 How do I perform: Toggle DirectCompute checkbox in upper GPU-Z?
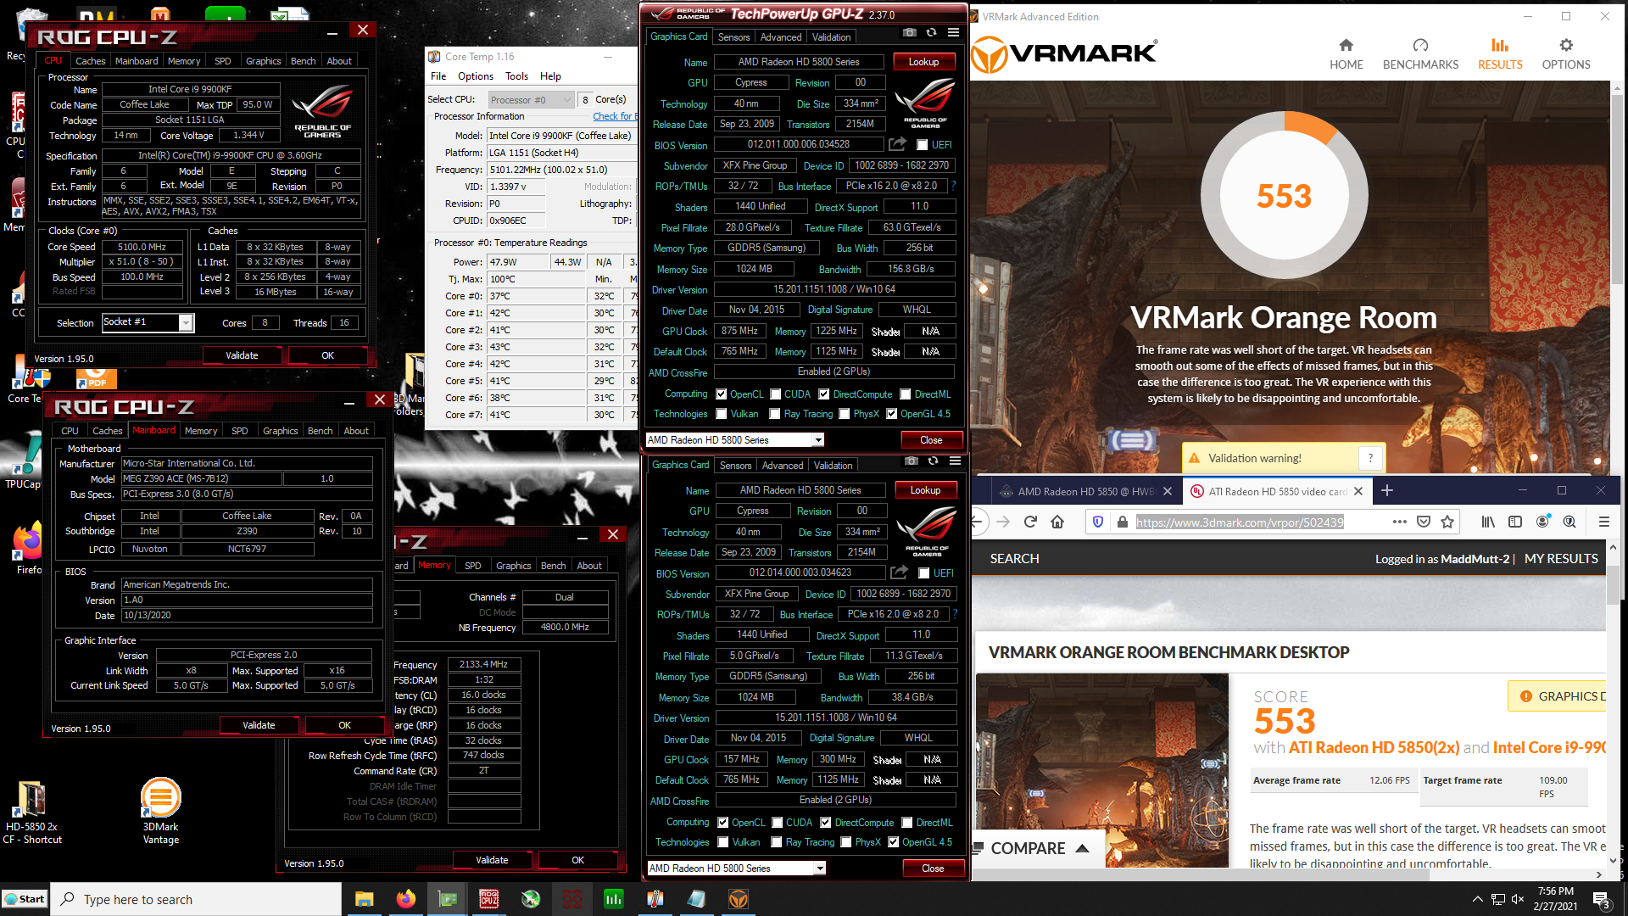[x=823, y=394]
